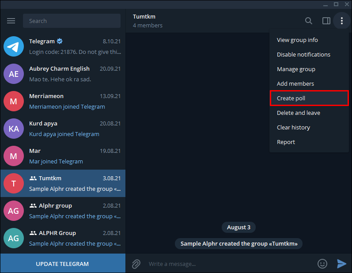Open the Aubrey Charm English chat
The image size is (352, 273).
pyautogui.click(x=63, y=74)
